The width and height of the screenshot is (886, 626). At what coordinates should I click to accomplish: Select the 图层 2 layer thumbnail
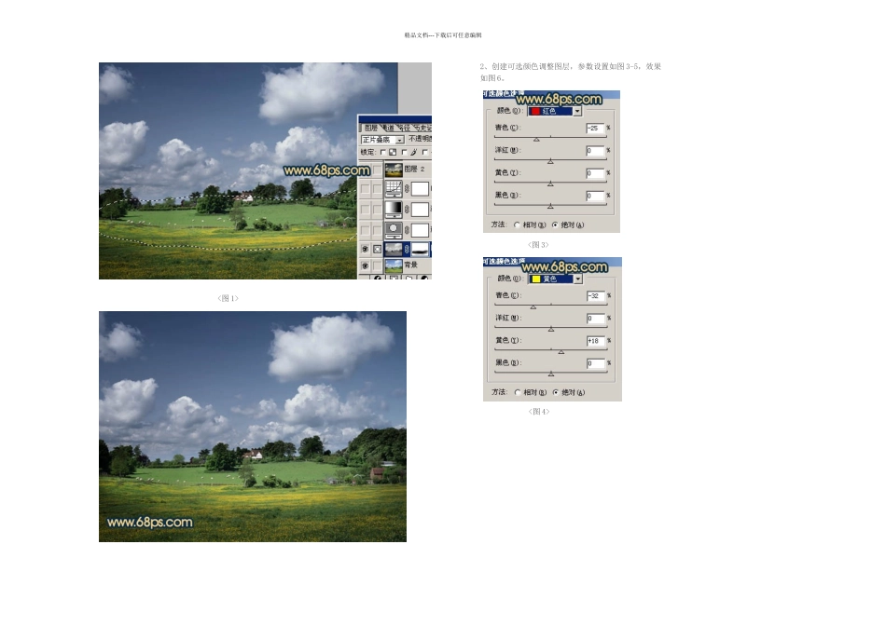tap(394, 170)
